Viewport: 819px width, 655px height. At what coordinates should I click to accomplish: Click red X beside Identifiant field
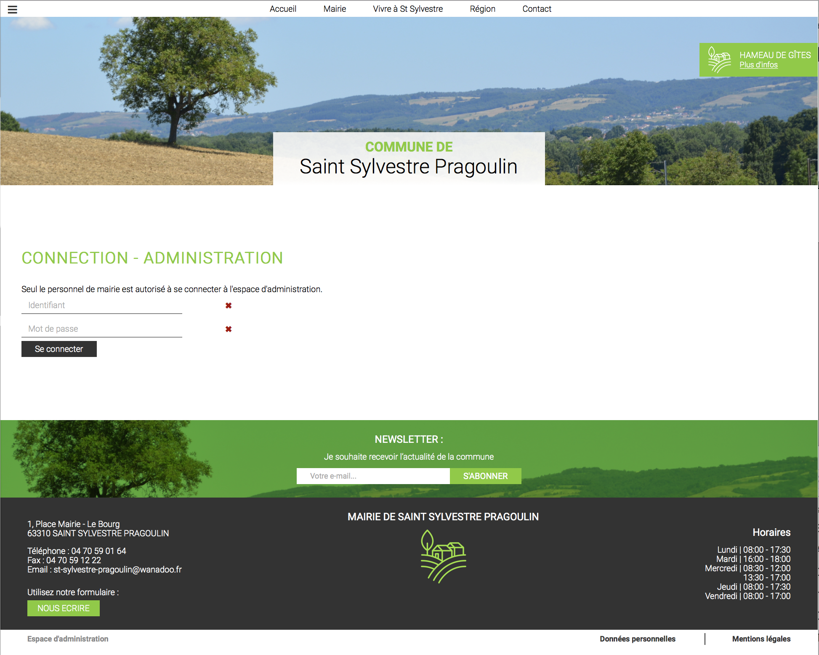[x=229, y=306]
